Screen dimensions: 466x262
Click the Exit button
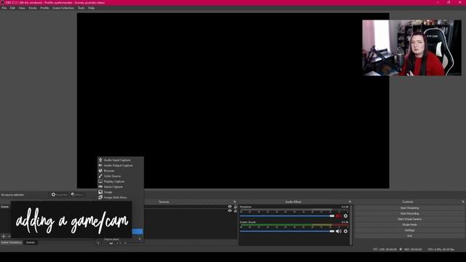point(409,236)
